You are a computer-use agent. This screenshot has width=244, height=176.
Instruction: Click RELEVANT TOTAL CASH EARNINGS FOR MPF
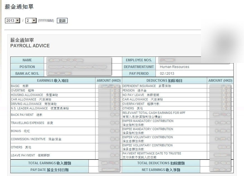click(x=154, y=113)
